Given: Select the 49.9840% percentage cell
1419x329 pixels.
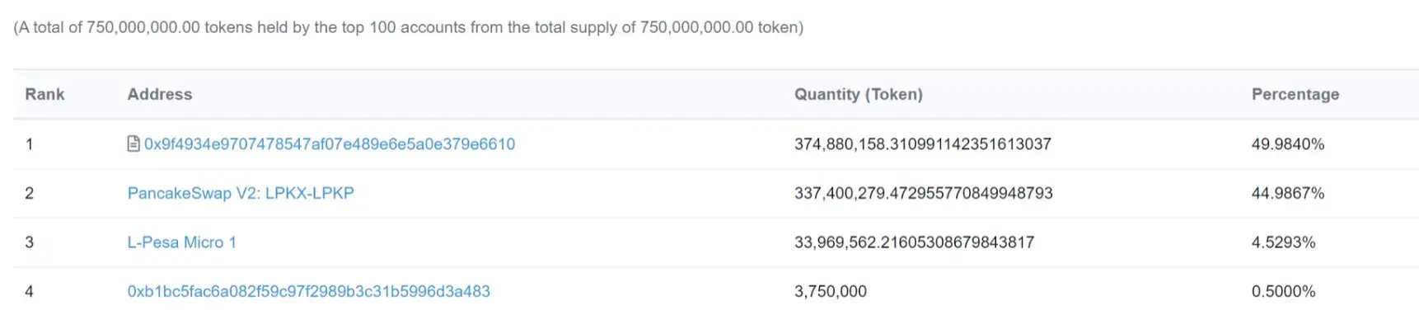Looking at the screenshot, I should (1288, 144).
